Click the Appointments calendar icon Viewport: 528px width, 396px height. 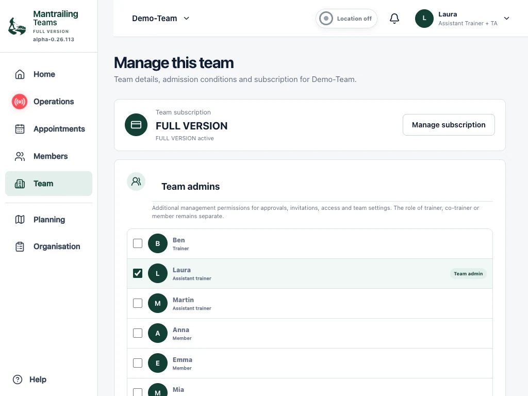click(20, 128)
